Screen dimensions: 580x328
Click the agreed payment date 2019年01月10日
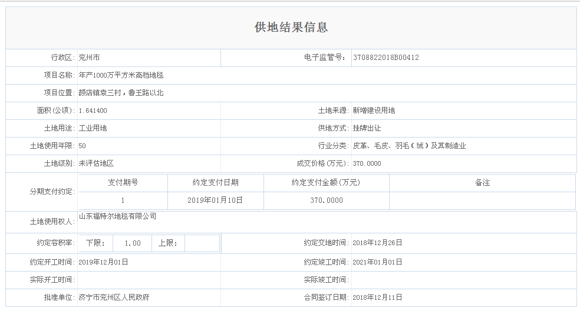pyautogui.click(x=215, y=200)
